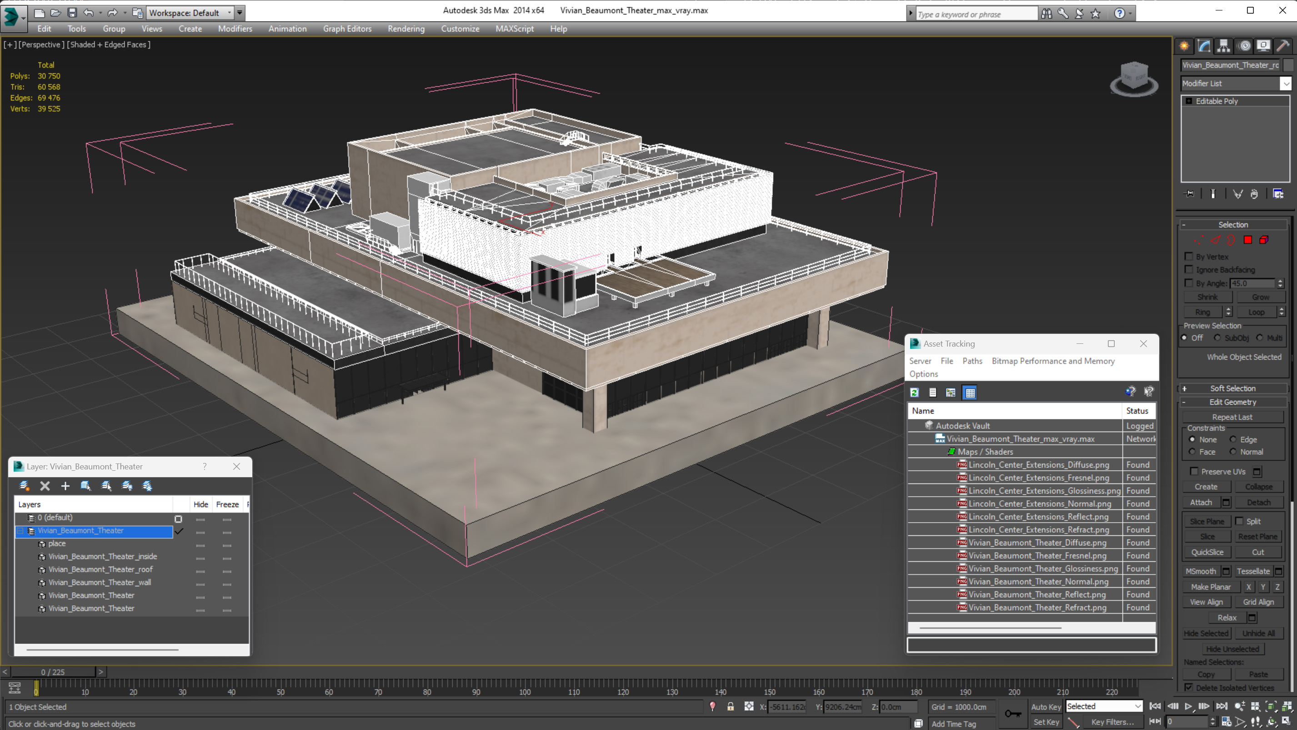Viewport: 1297px width, 730px height.
Task: Click the Set Keys key icon
Action: click(x=1013, y=713)
